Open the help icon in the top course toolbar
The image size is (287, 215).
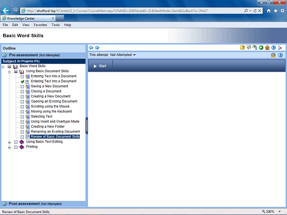click(274, 47)
